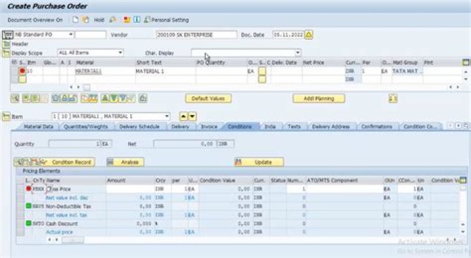Switch to the Delivery Schedule tab
This screenshot has width=471, height=258.
tap(139, 127)
